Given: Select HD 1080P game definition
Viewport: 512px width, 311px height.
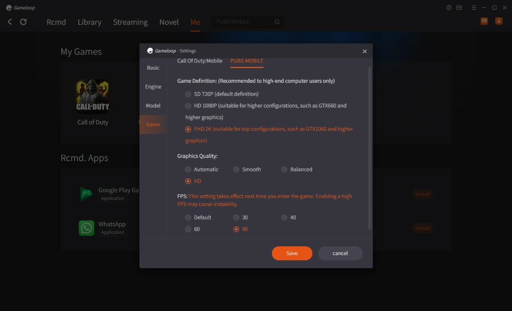Looking at the screenshot, I should click(188, 106).
